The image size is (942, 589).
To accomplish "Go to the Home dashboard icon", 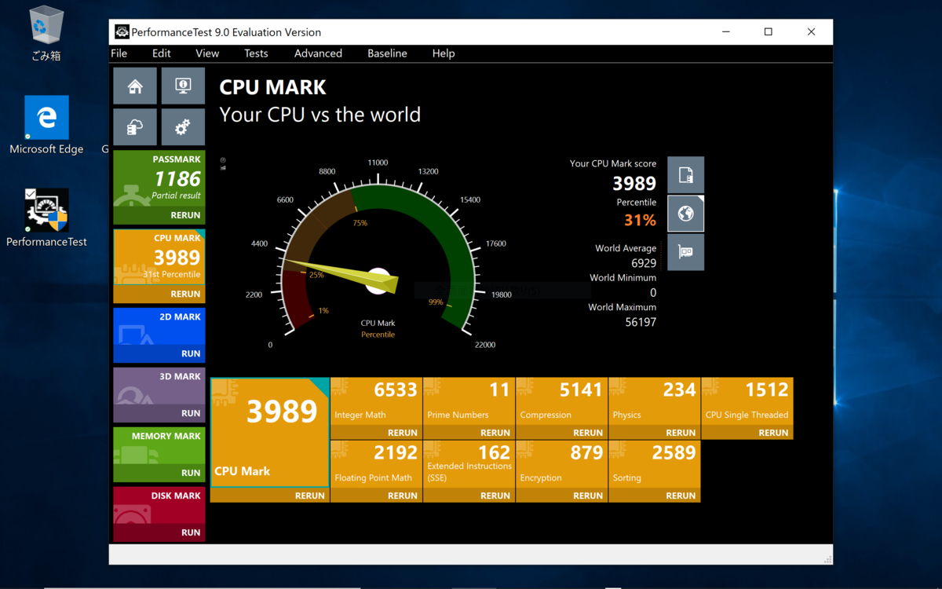I will pyautogui.click(x=136, y=86).
